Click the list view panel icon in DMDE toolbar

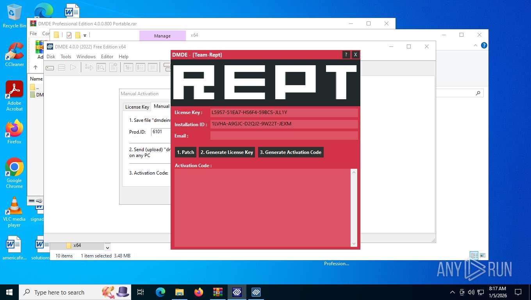coord(140,68)
